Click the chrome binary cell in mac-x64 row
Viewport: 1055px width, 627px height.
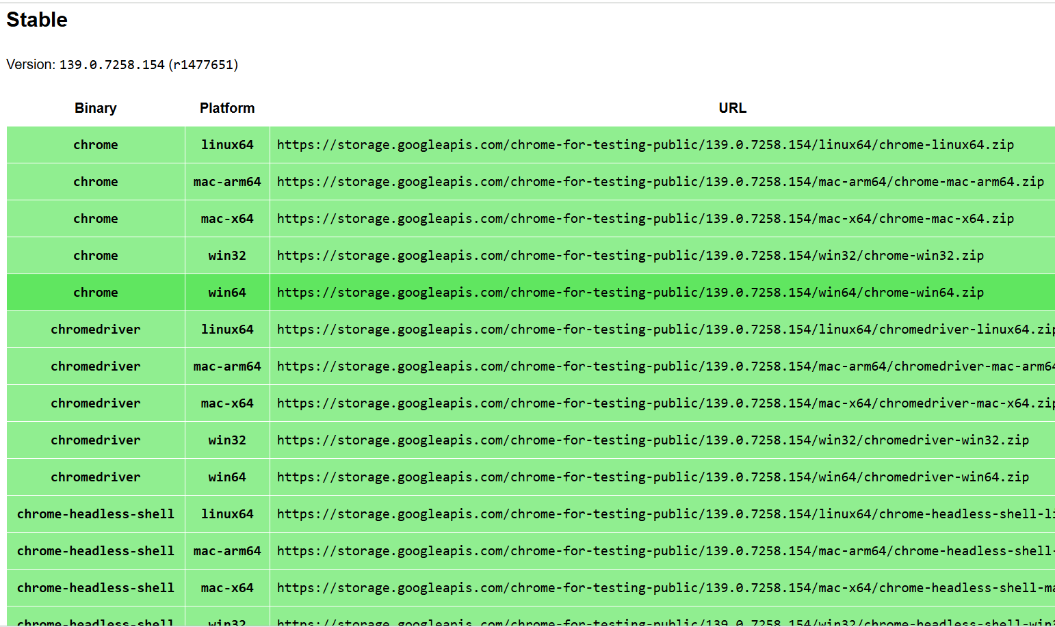96,219
